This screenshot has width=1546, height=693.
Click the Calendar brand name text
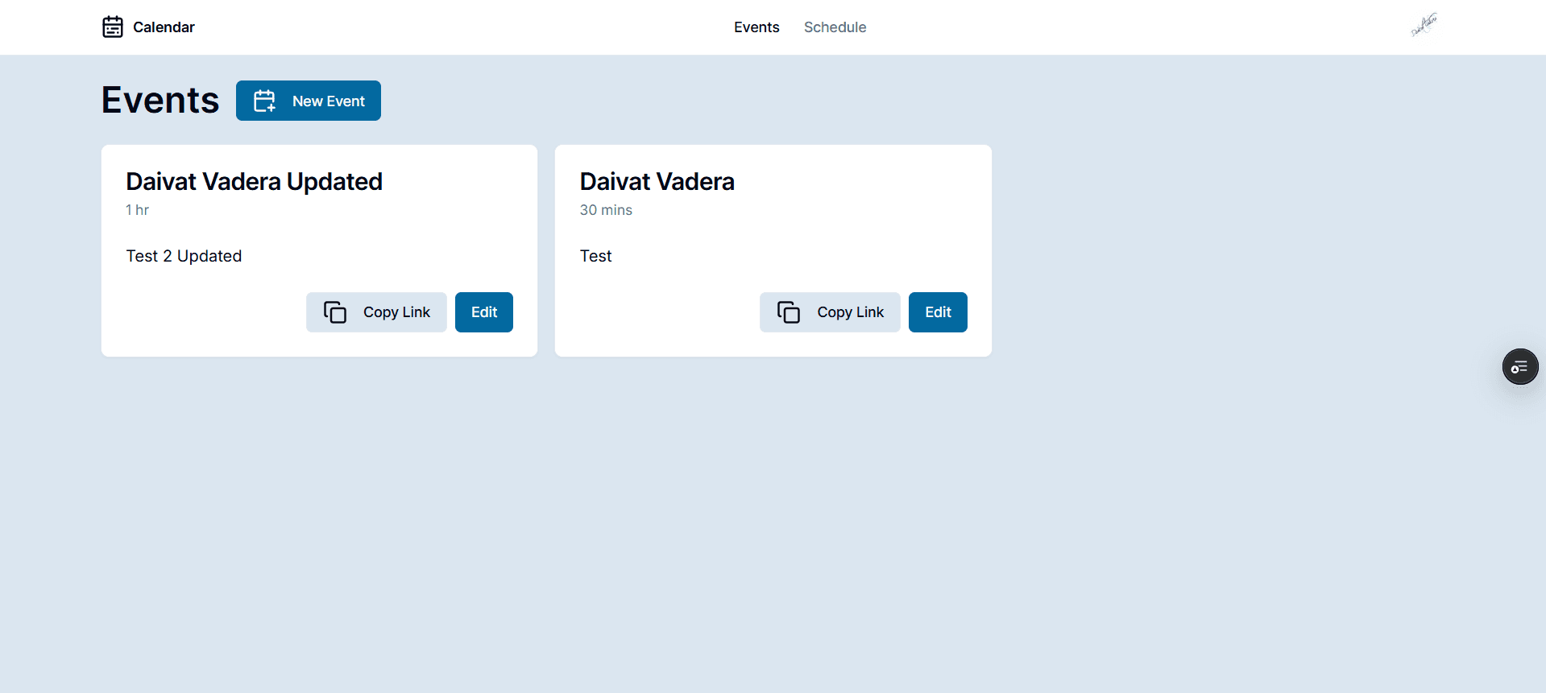164,27
